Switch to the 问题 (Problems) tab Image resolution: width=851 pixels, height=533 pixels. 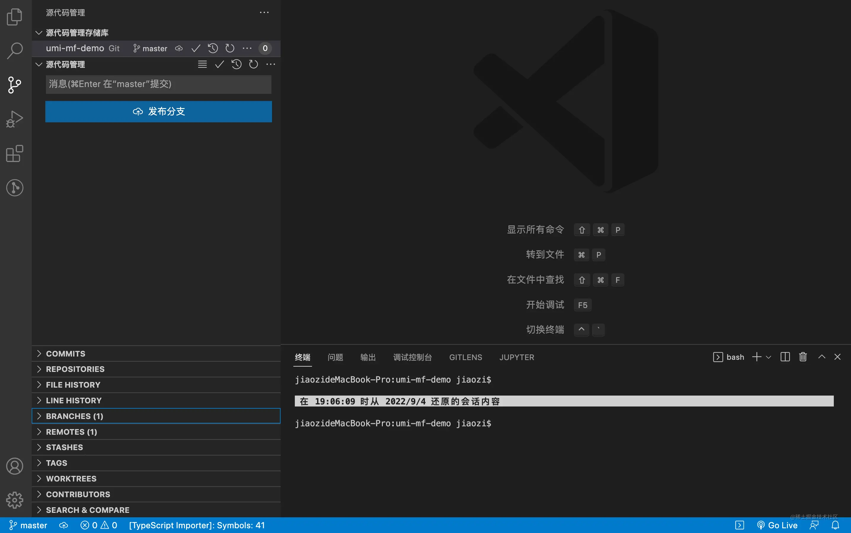(x=335, y=357)
